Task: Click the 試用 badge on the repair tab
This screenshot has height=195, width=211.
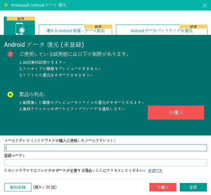Action: tap(98, 26)
